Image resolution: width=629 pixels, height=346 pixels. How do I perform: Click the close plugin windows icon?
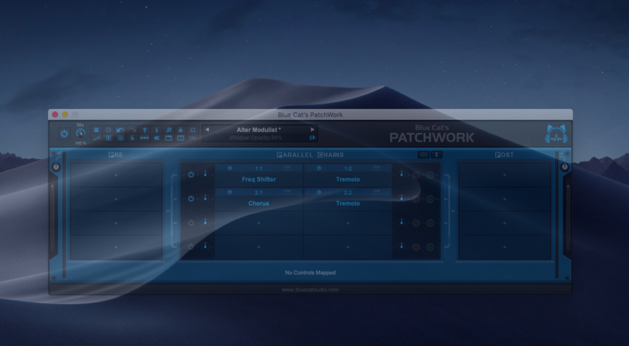pos(181,138)
